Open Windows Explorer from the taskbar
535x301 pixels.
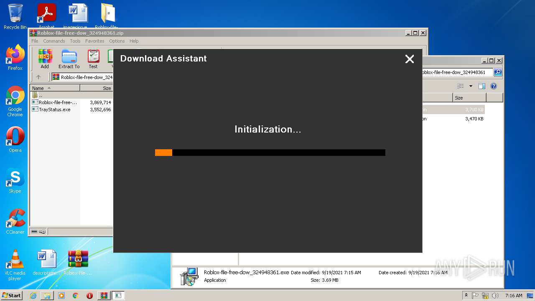pyautogui.click(x=47, y=296)
